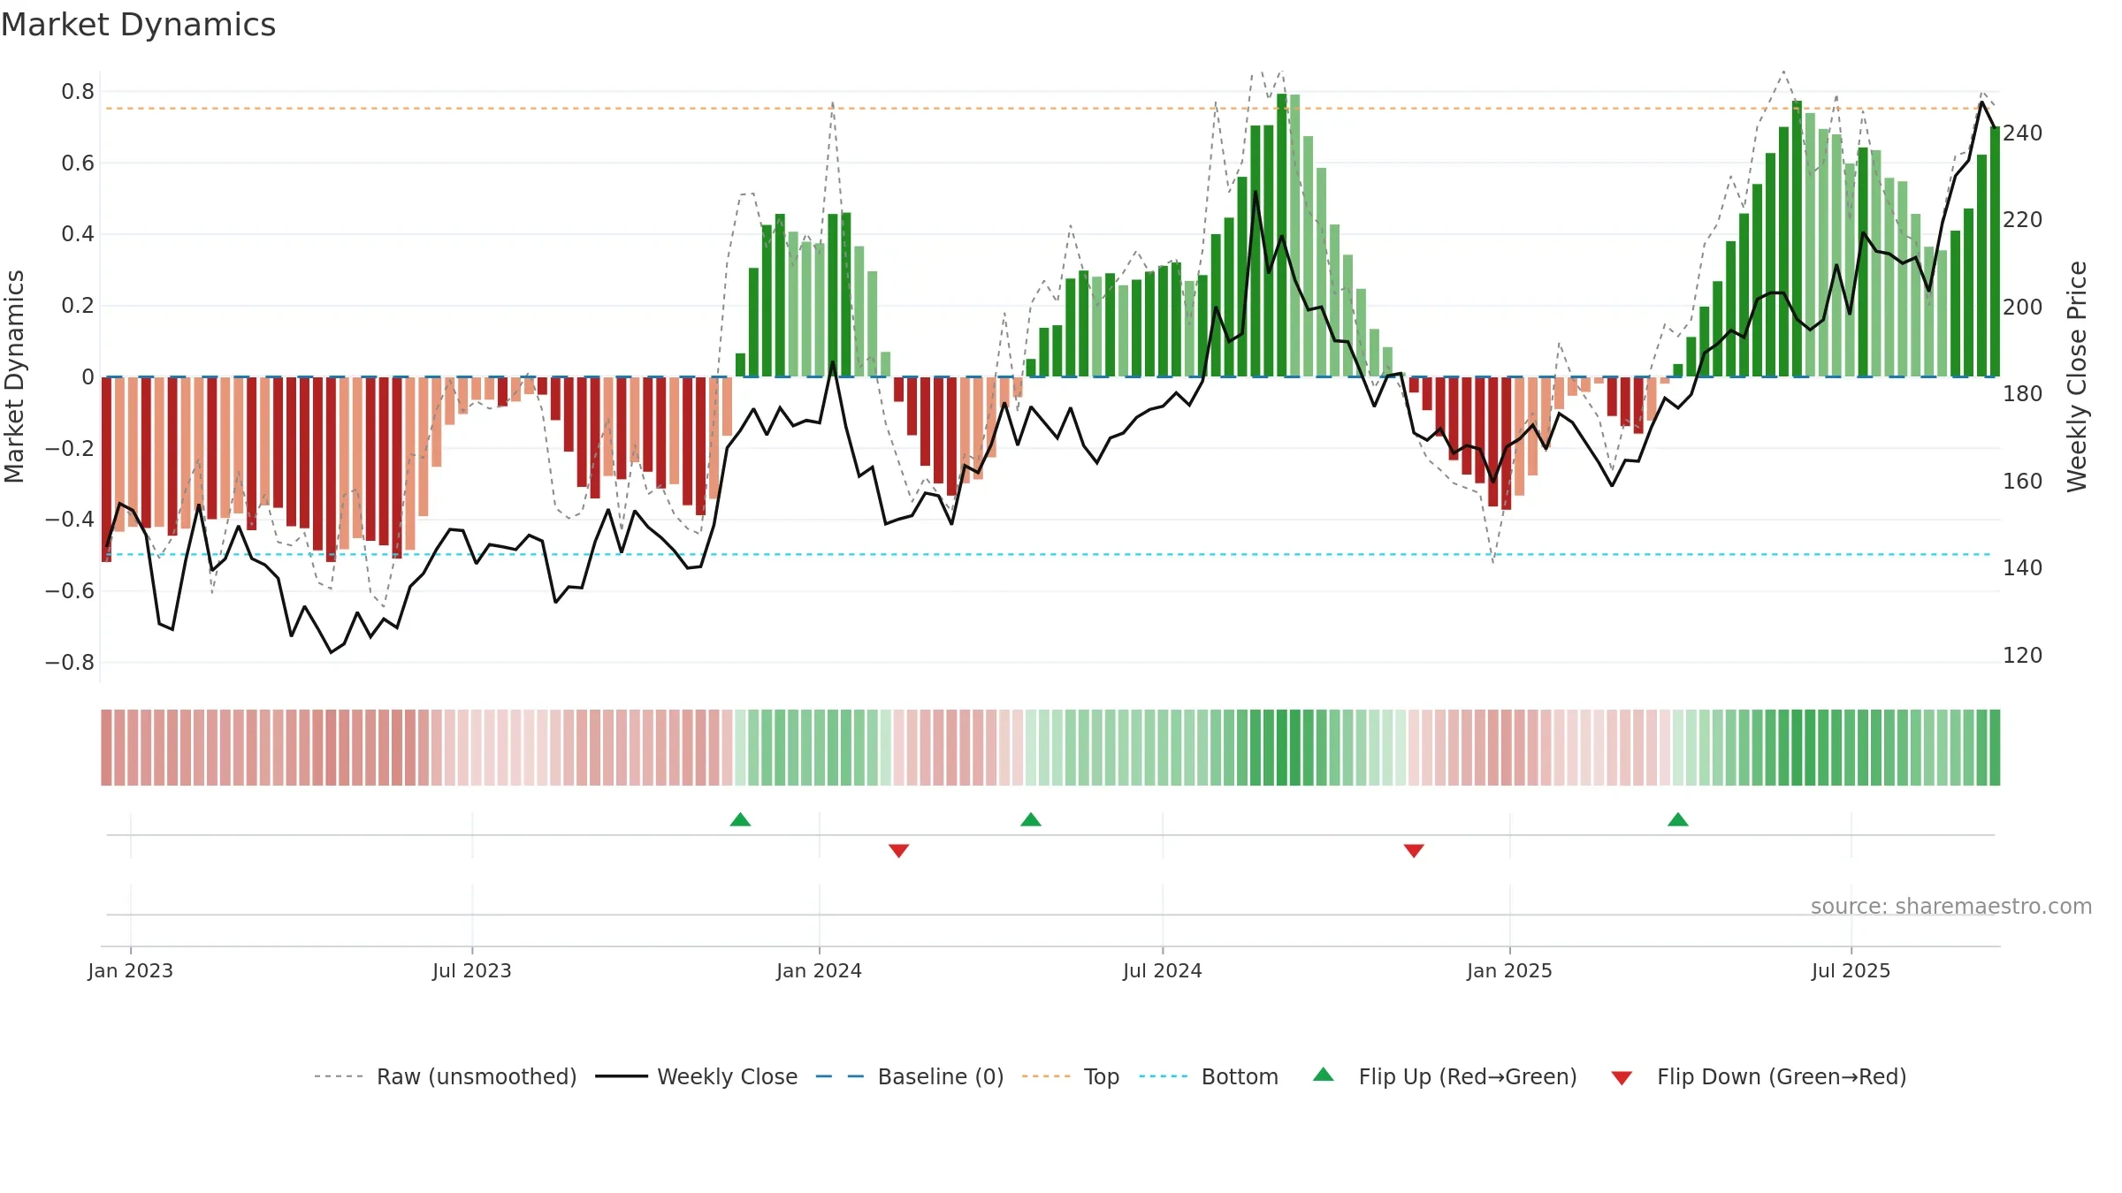The height and width of the screenshot is (1193, 2122).
Task: Select the flip-up marker between Jan and Jul 2024
Action: [x=1031, y=819]
